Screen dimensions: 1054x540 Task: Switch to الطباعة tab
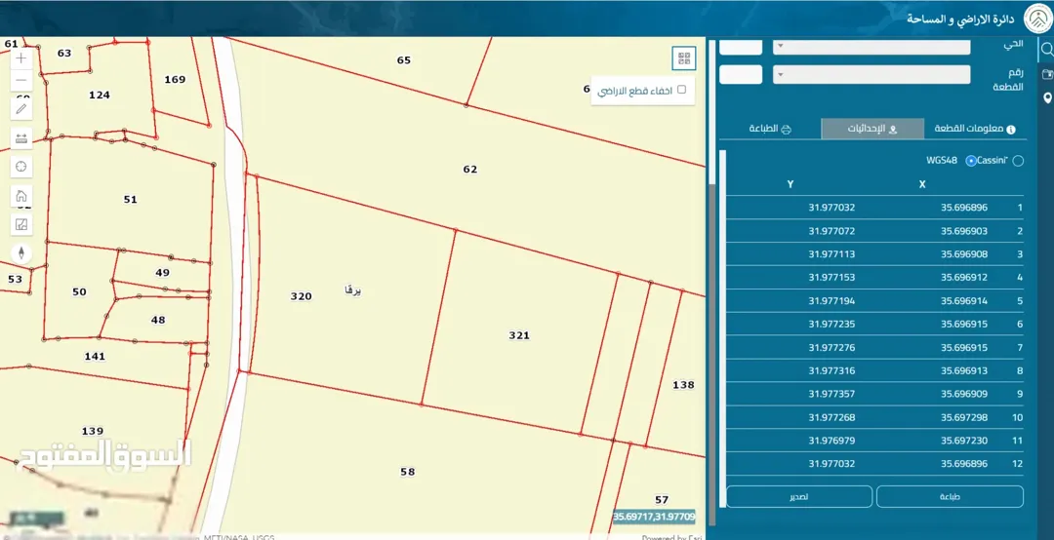pyautogui.click(x=770, y=129)
